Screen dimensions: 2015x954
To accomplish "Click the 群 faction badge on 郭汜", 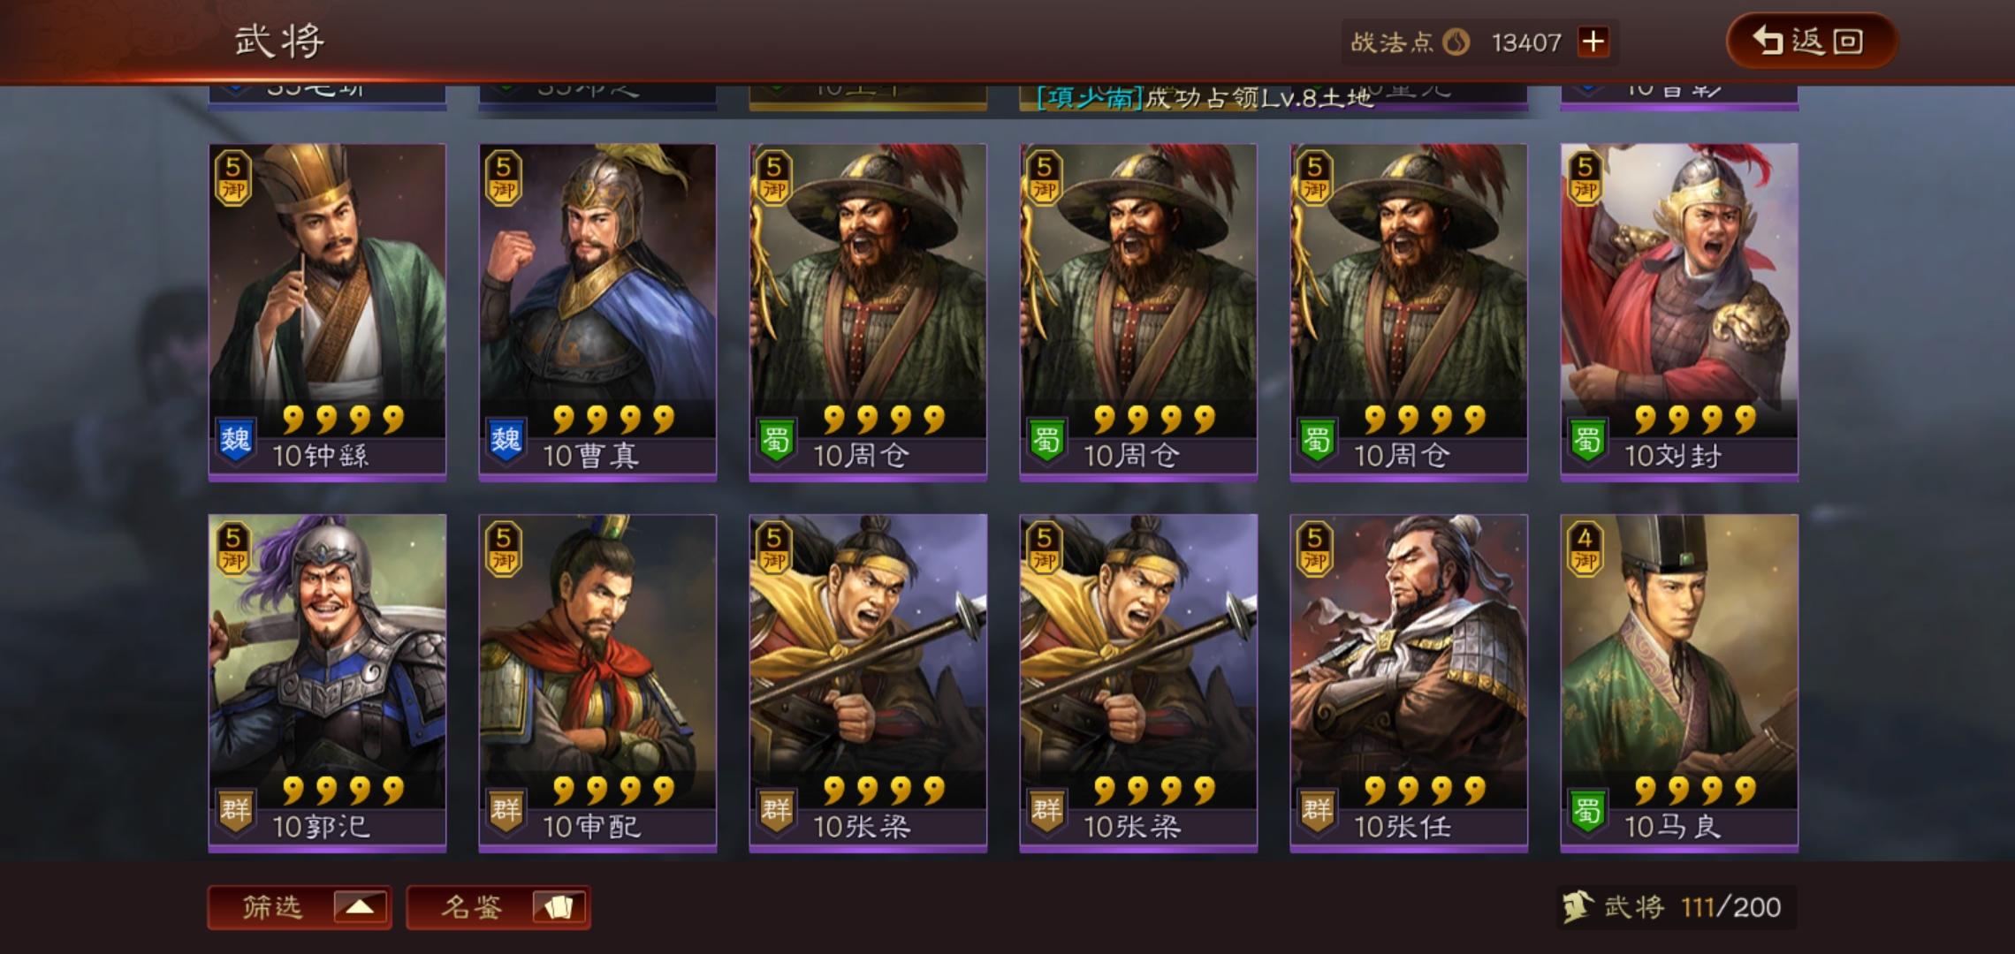I will [x=235, y=810].
